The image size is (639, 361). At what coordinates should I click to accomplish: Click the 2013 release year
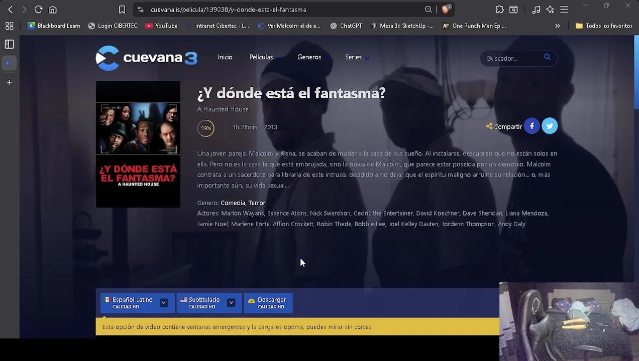[x=270, y=127]
